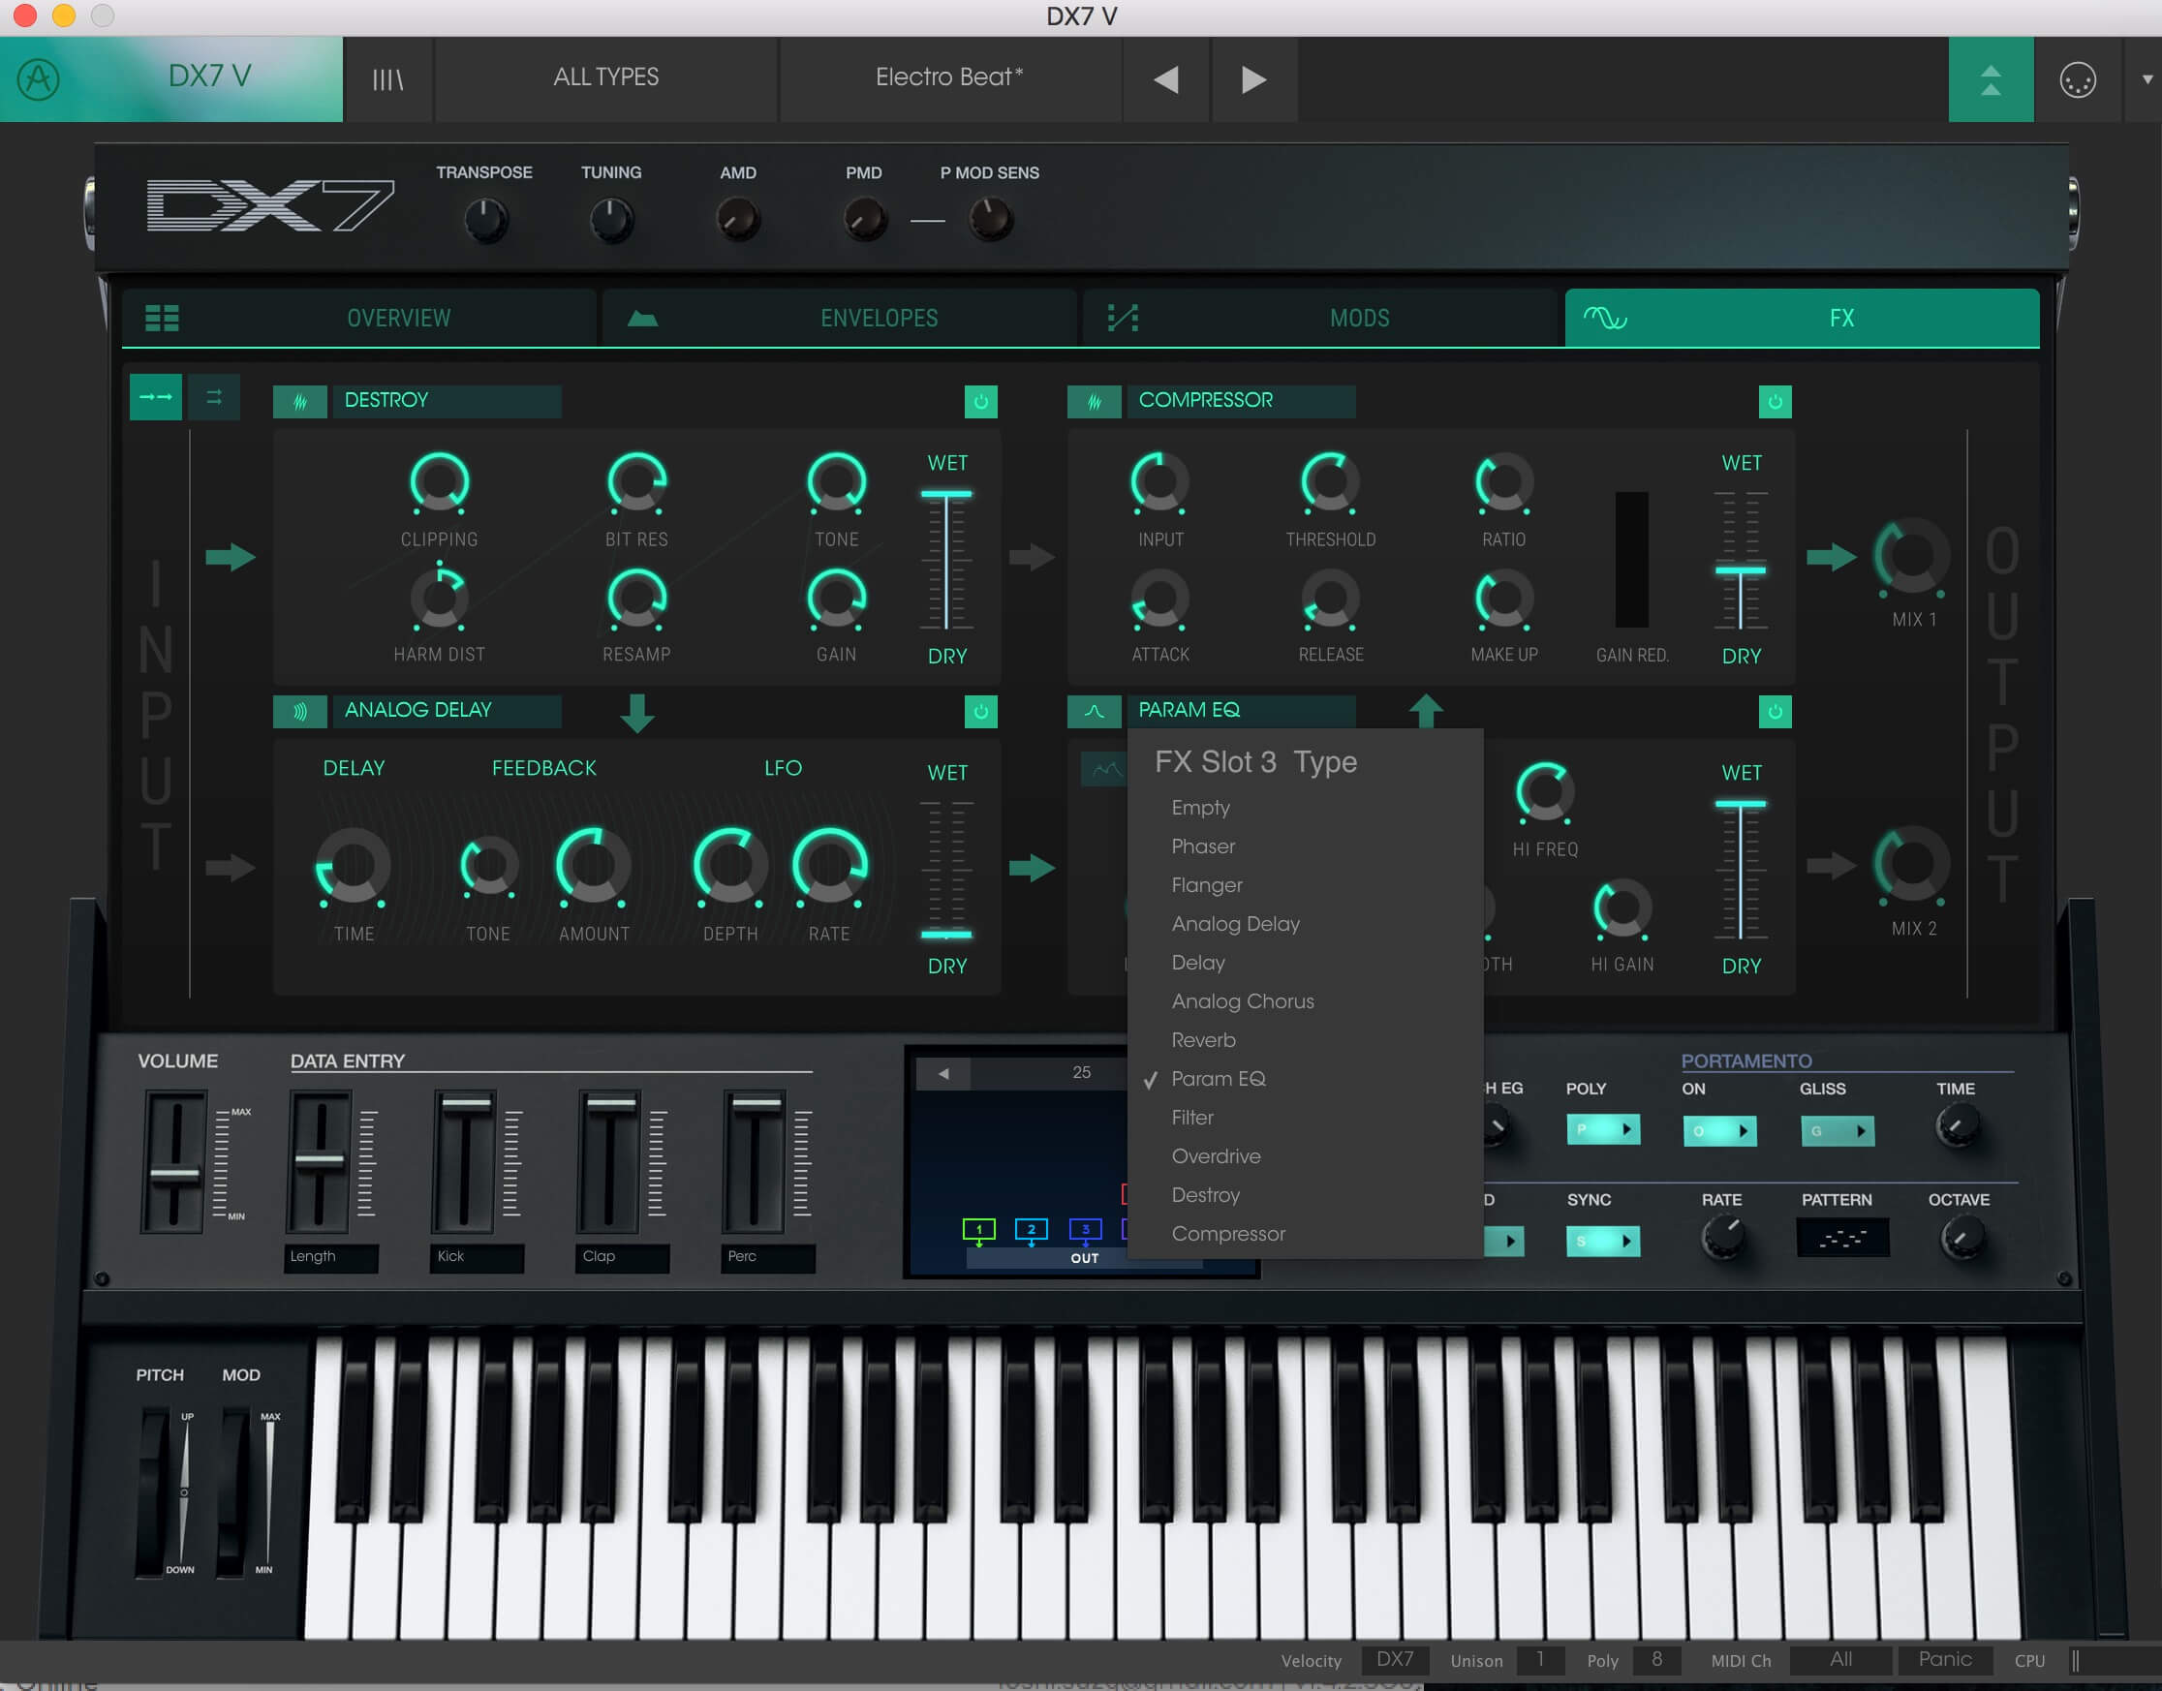Image resolution: width=2162 pixels, height=1691 pixels.
Task: Open MIDI controller settings icon
Action: coord(2077,79)
